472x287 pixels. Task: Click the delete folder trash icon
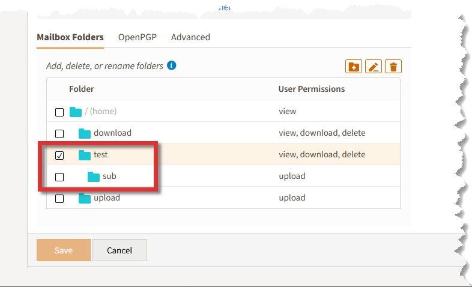click(x=393, y=67)
